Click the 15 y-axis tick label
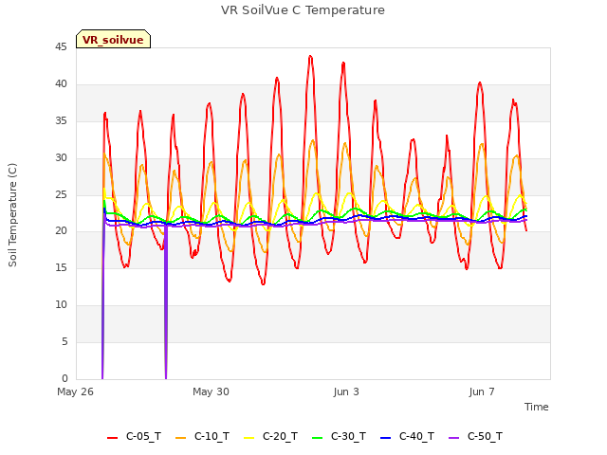The image size is (607, 455). (61, 268)
